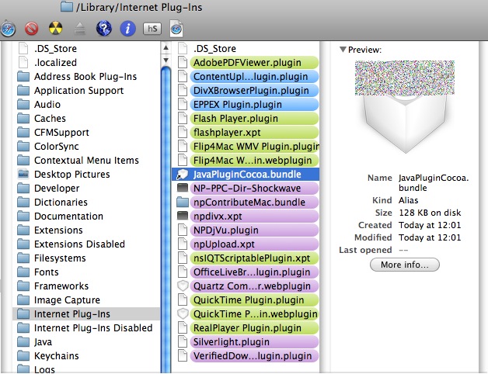The height and width of the screenshot is (374, 488).
Task: Select the ColorSync folder
Action: pos(86,147)
